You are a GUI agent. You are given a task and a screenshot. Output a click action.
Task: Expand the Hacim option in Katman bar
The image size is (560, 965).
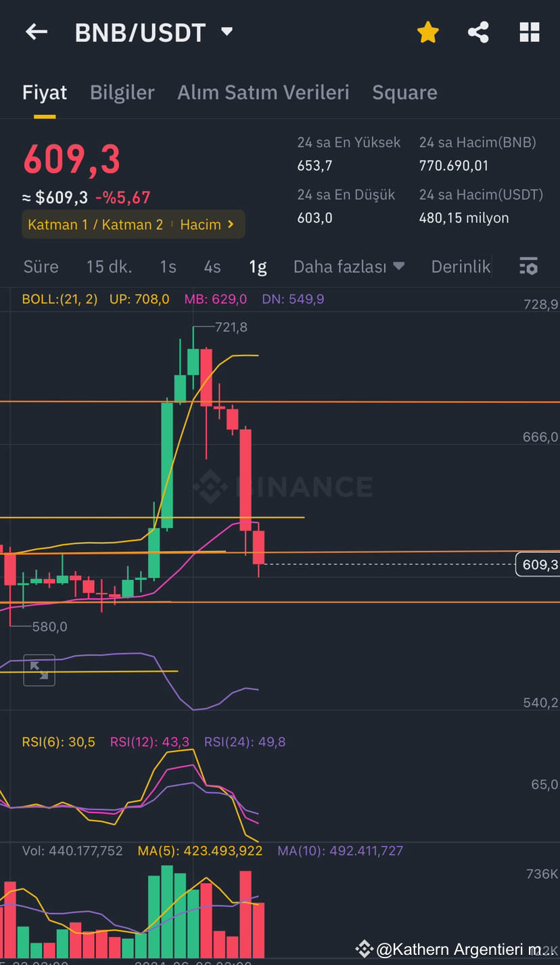(208, 224)
